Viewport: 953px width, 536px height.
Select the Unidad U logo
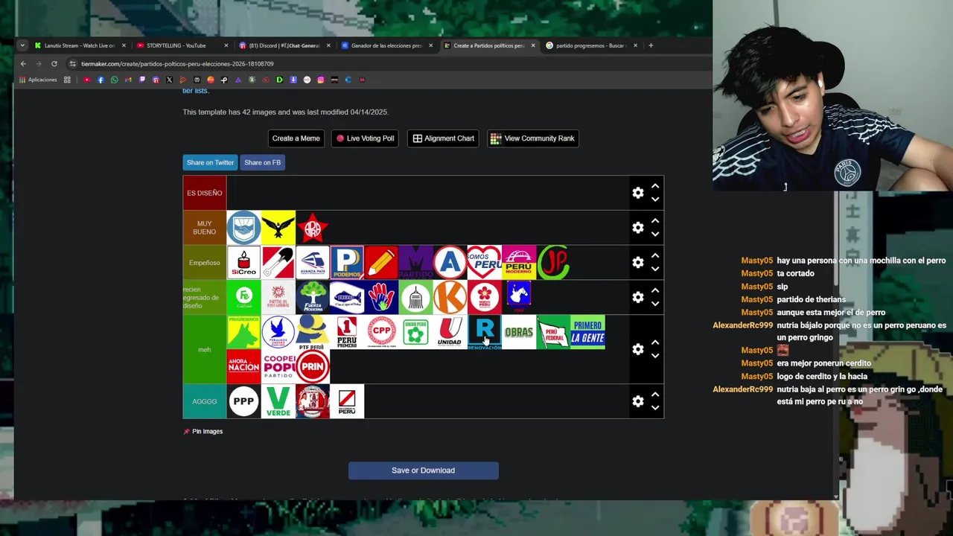click(450, 331)
